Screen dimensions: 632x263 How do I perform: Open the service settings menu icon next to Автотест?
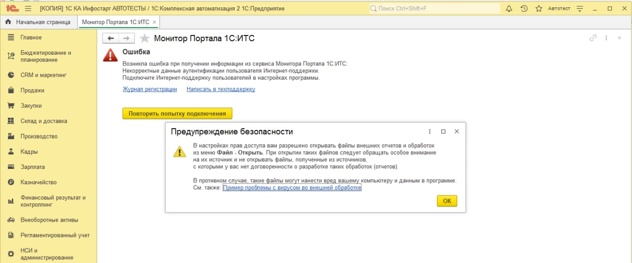580,9
